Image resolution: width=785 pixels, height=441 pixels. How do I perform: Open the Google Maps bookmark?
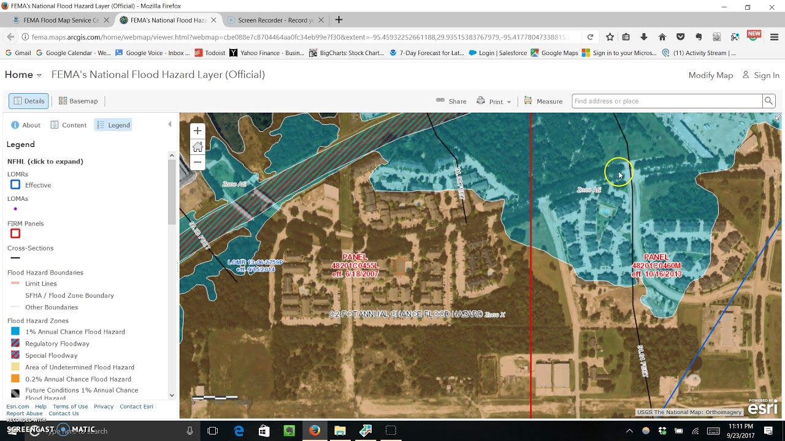tap(554, 53)
